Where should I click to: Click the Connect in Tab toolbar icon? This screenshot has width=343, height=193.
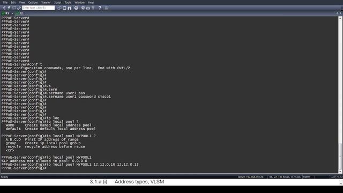point(14,8)
